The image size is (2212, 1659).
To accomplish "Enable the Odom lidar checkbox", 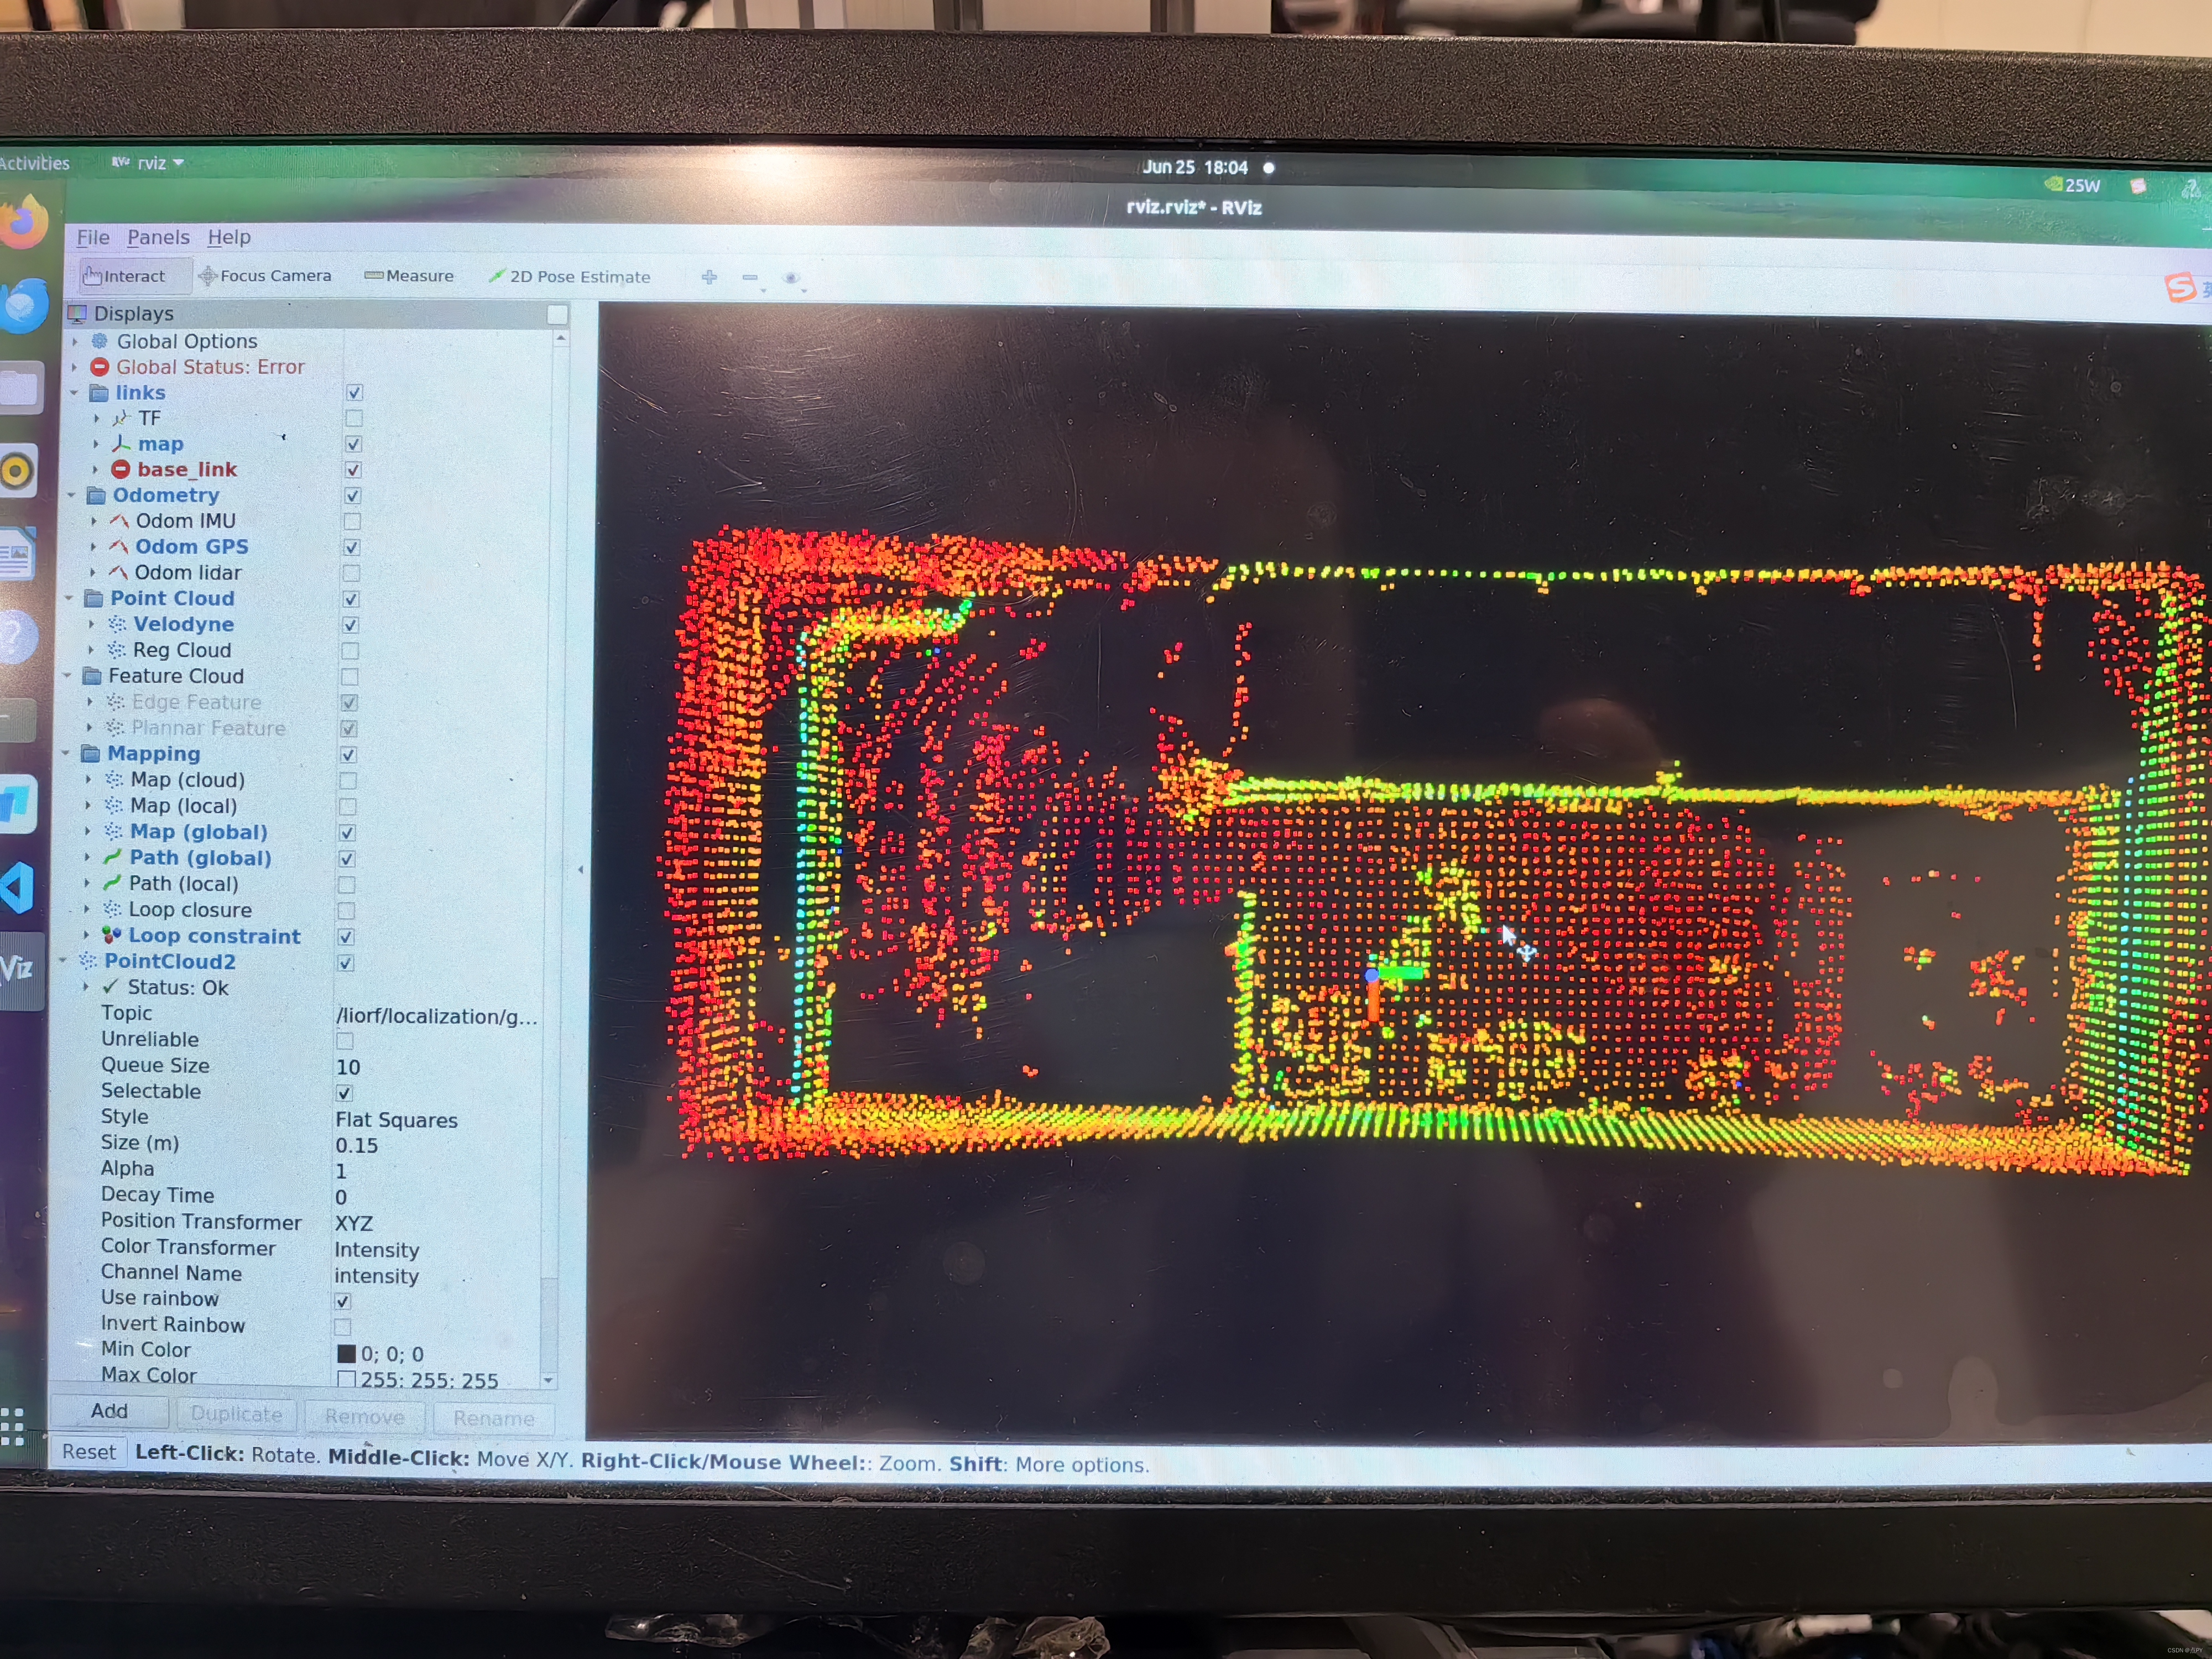I will tap(351, 573).
